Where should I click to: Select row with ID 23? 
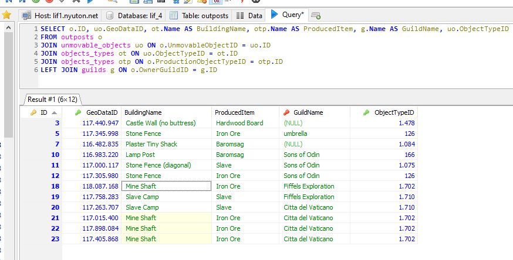[x=55, y=239]
